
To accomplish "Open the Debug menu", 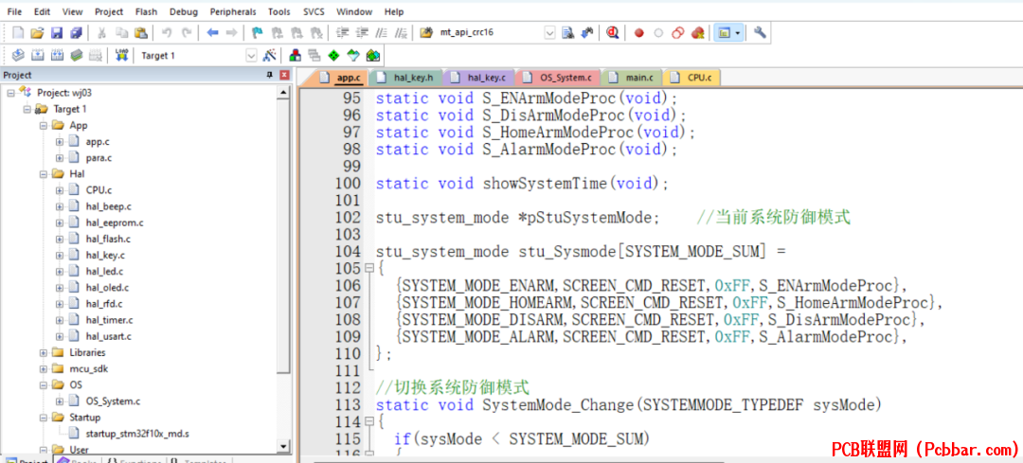I will 184,11.
